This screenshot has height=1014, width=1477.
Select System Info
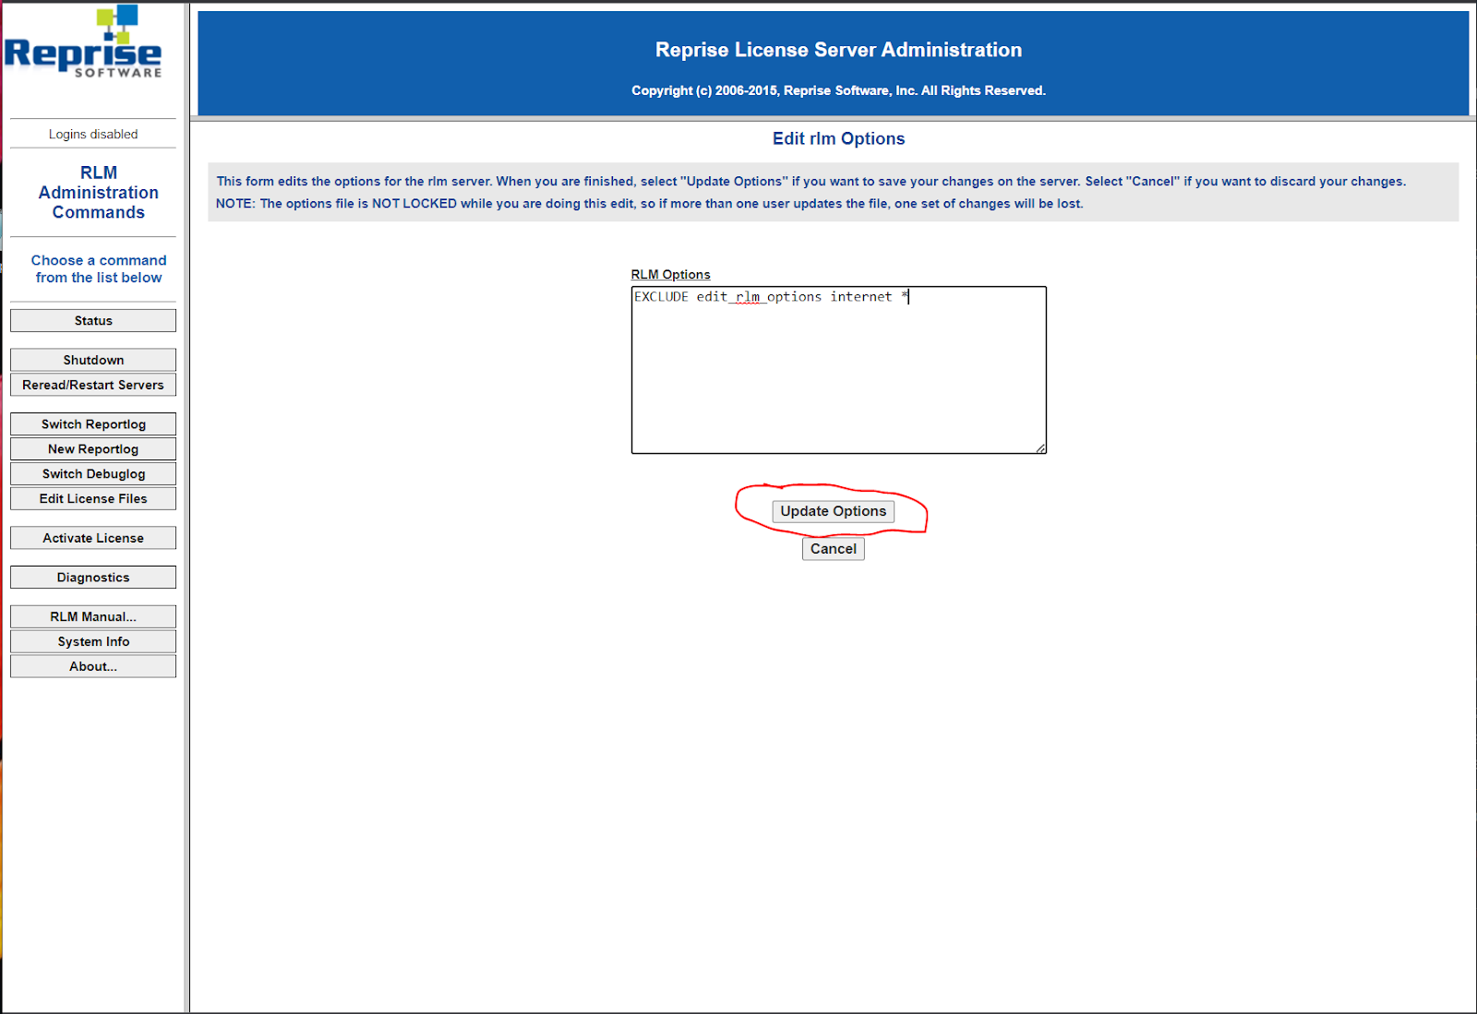(92, 640)
